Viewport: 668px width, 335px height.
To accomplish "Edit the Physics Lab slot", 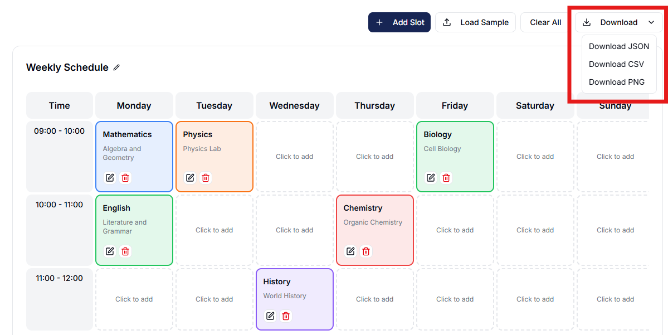I will click(190, 178).
